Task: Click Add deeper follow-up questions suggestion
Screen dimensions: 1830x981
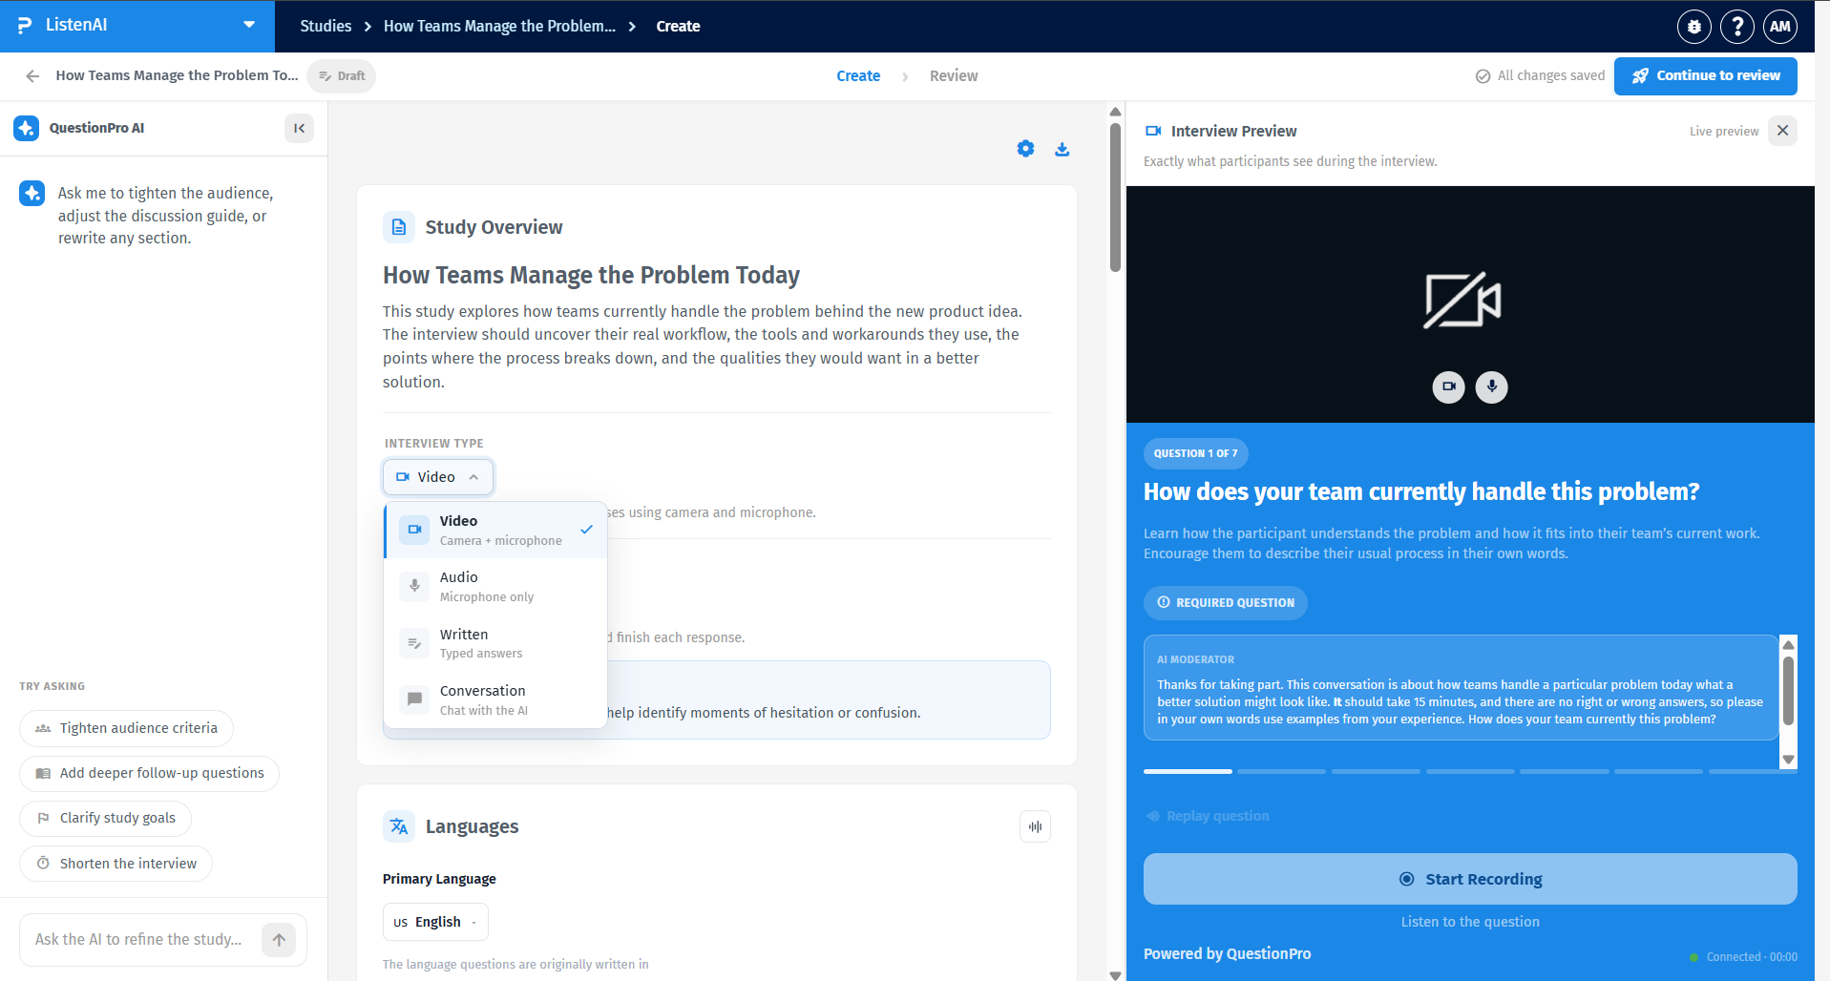Action: tap(149, 773)
